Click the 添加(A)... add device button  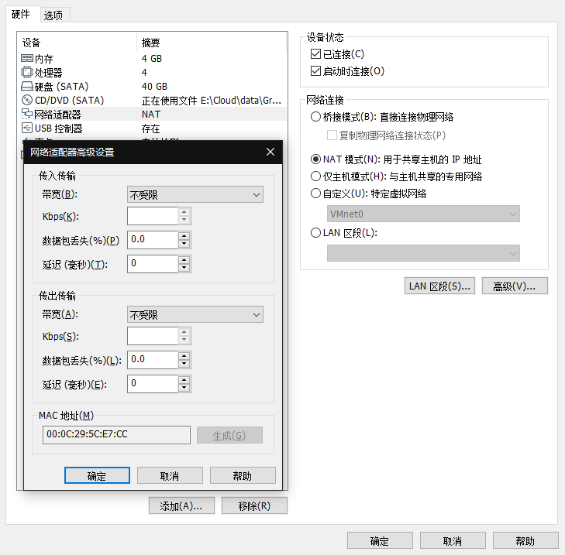point(181,506)
